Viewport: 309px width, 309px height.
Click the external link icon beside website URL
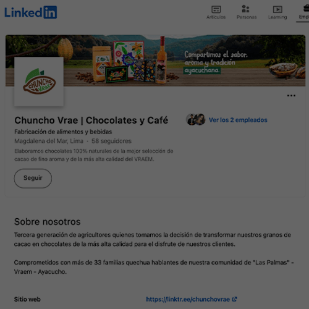coord(234,299)
